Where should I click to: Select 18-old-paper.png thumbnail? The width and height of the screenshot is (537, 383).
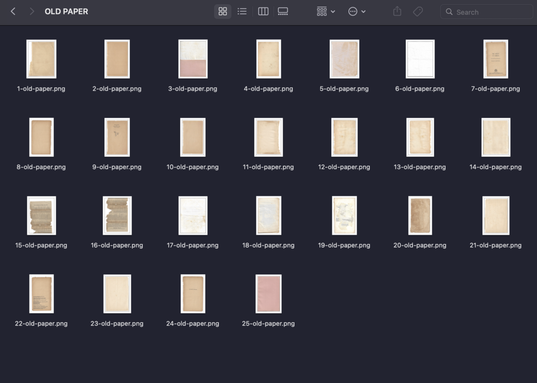pyautogui.click(x=268, y=216)
